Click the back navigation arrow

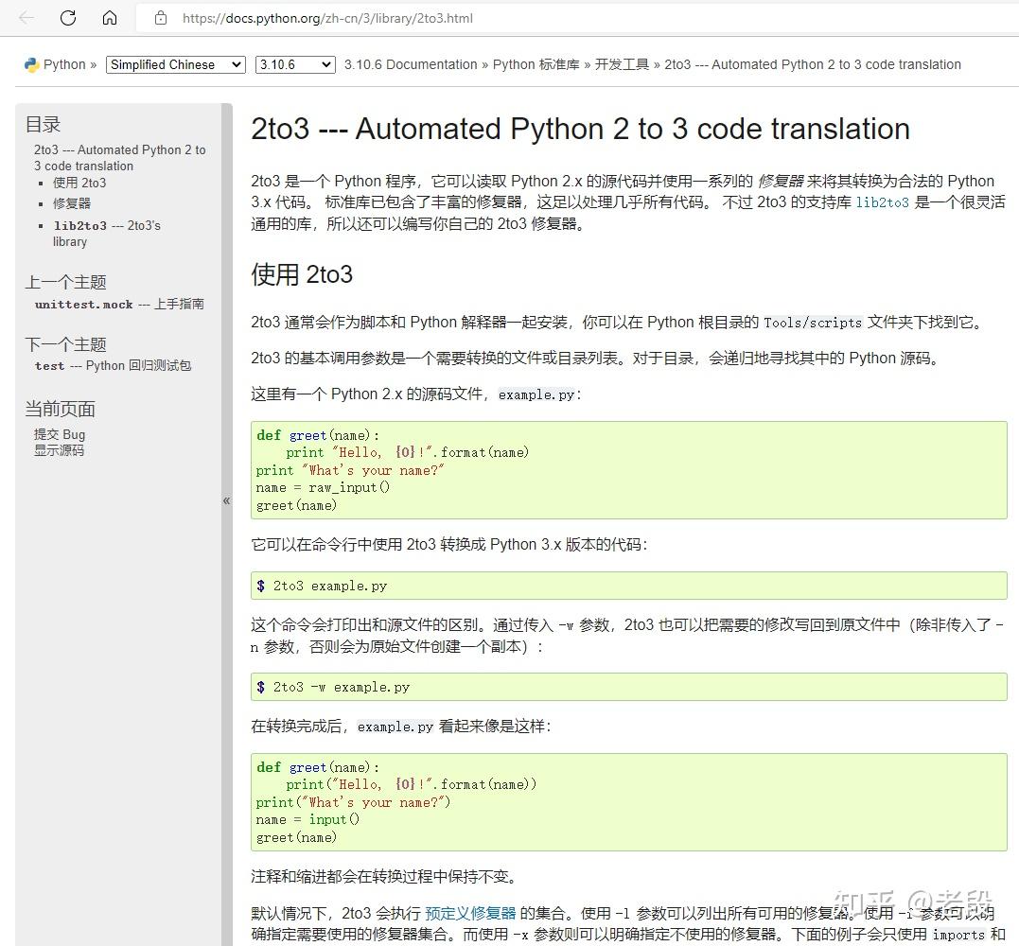click(25, 17)
